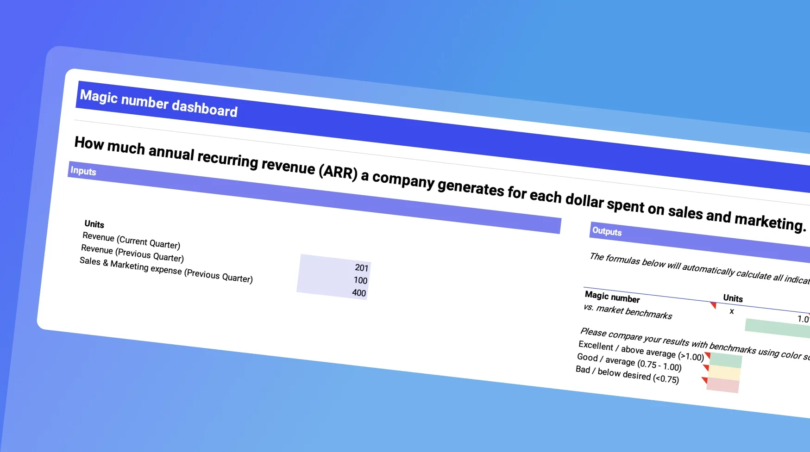810x452 pixels.
Task: Click the Revenue current quarter value 201
Action: pyautogui.click(x=361, y=267)
